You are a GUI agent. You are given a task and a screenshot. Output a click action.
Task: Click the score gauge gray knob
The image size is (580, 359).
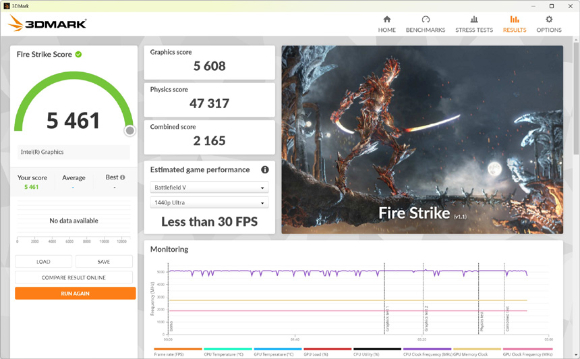coord(129,130)
